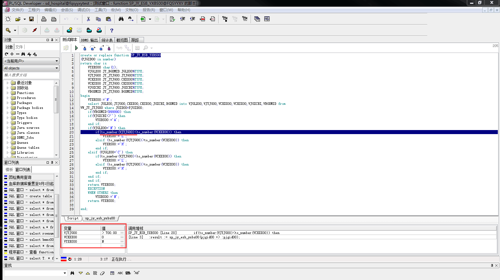Open the All objects filter dropdown
500x280 pixels.
(31, 68)
